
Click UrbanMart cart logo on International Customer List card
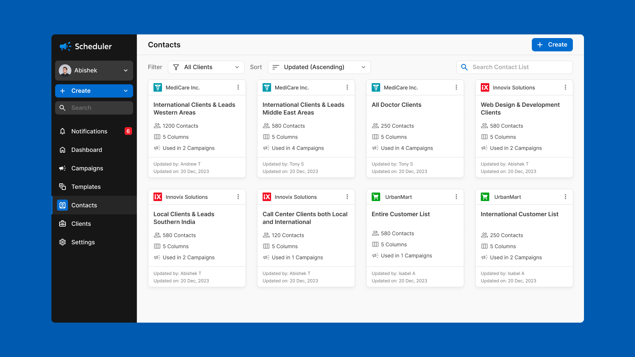click(485, 197)
